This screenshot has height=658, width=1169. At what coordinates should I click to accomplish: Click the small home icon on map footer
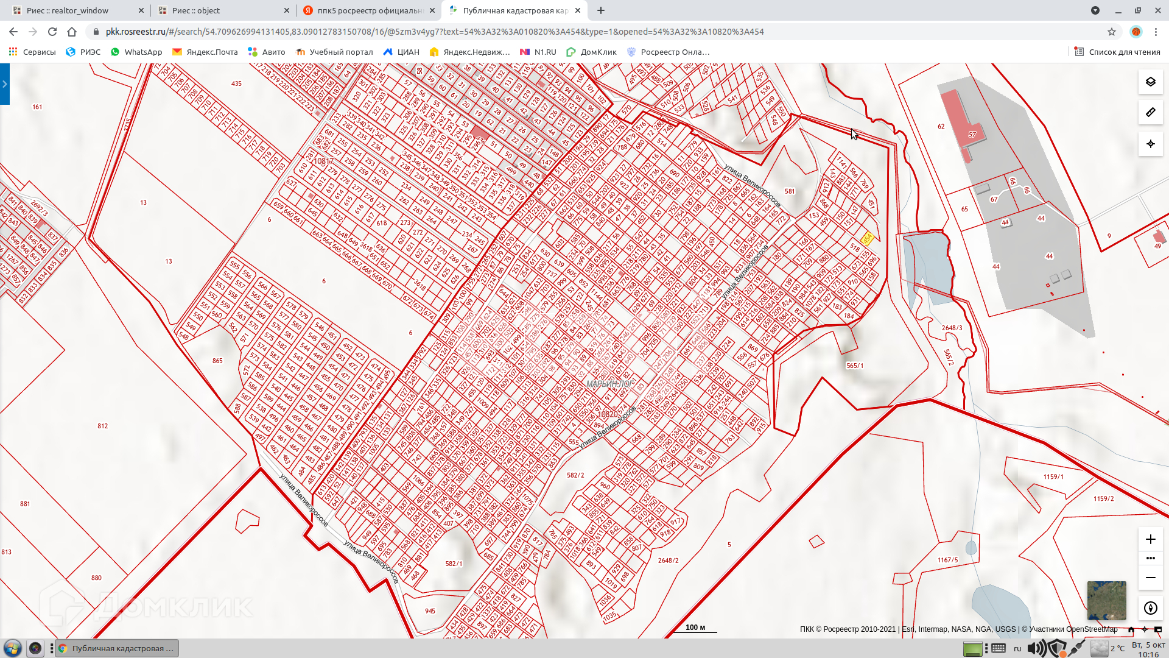1131,629
